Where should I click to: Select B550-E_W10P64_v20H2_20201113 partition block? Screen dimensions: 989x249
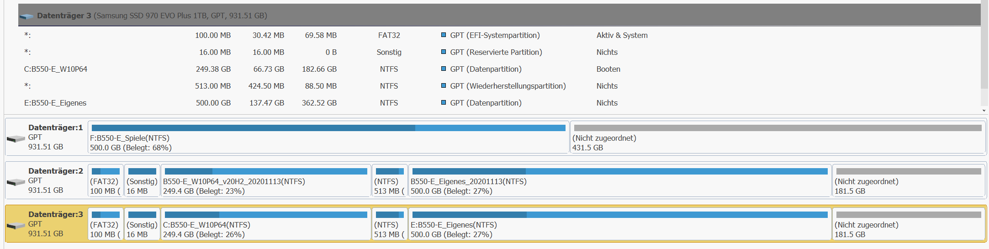(266, 180)
